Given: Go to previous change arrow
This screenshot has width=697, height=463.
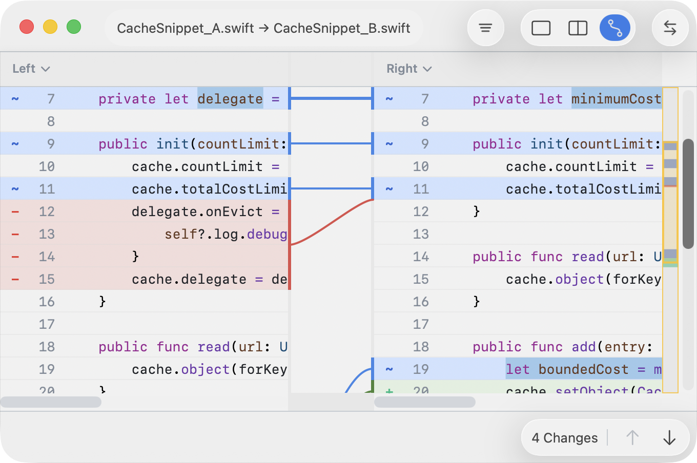Looking at the screenshot, I should pyautogui.click(x=632, y=437).
